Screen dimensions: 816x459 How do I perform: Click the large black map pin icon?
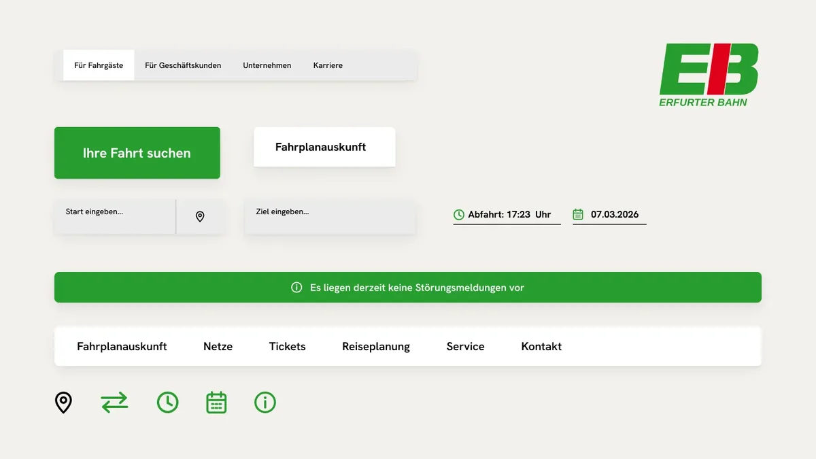pyautogui.click(x=63, y=403)
